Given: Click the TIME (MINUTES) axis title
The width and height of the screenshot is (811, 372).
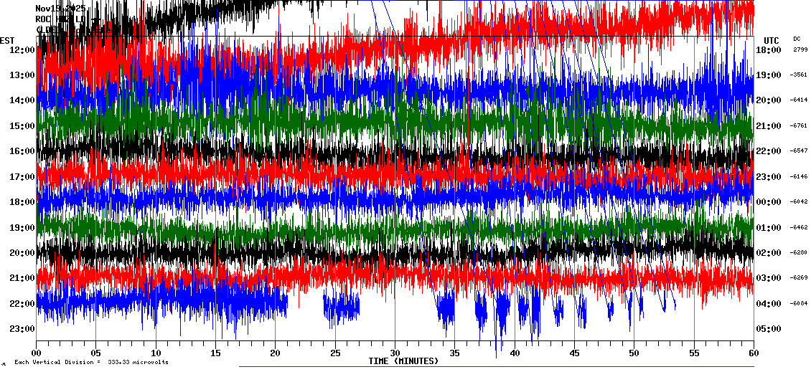Looking at the screenshot, I should (403, 361).
